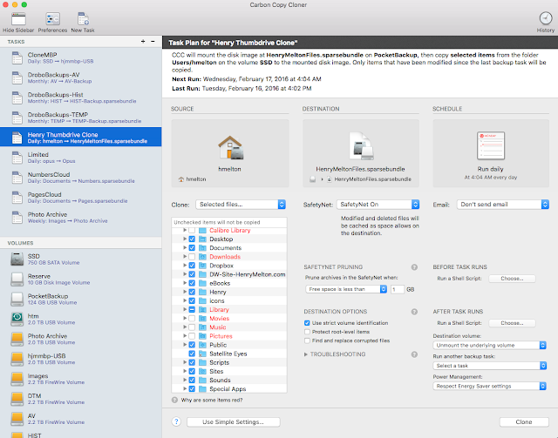Viewport: 558px width, 438px height.
Task: Open Troubleshooting help question mark
Action: pyautogui.click(x=414, y=354)
